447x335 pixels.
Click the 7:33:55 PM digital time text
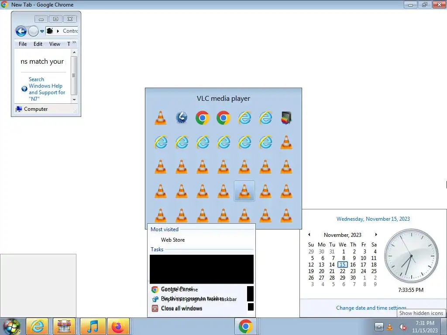click(411, 290)
